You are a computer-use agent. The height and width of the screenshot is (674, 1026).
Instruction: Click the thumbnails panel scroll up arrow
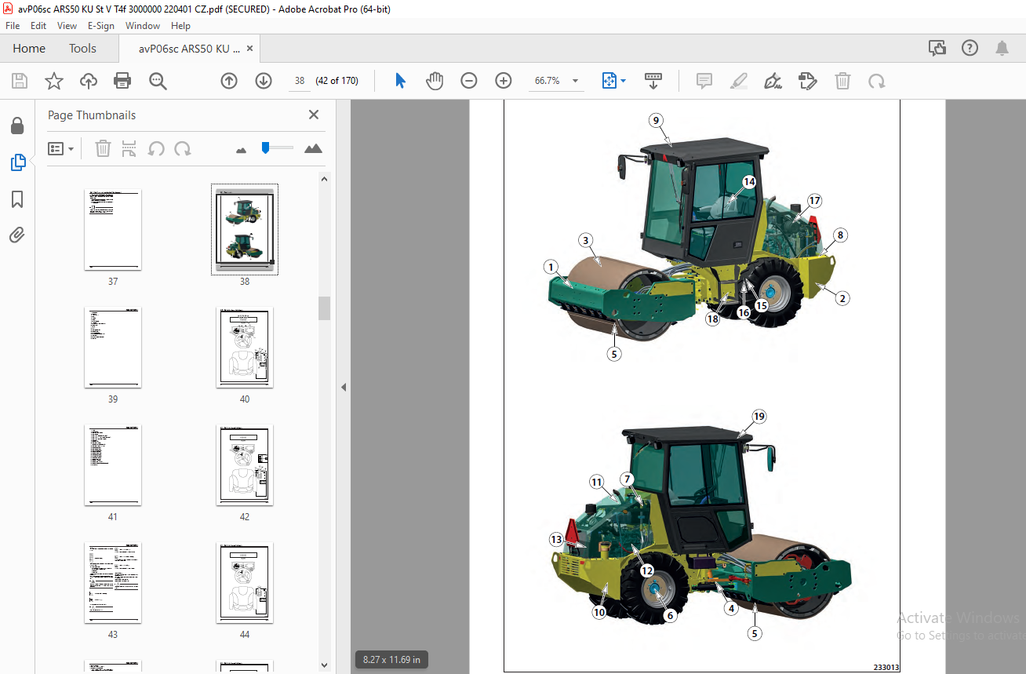pyautogui.click(x=325, y=179)
